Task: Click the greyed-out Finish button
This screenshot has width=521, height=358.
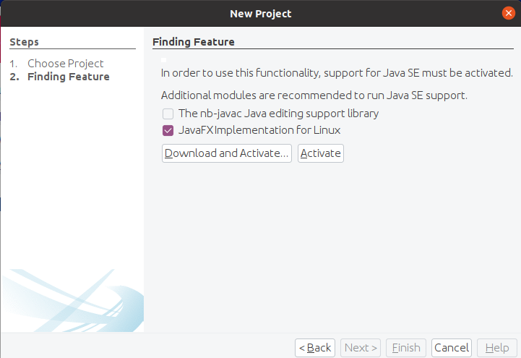Action: [x=406, y=348]
